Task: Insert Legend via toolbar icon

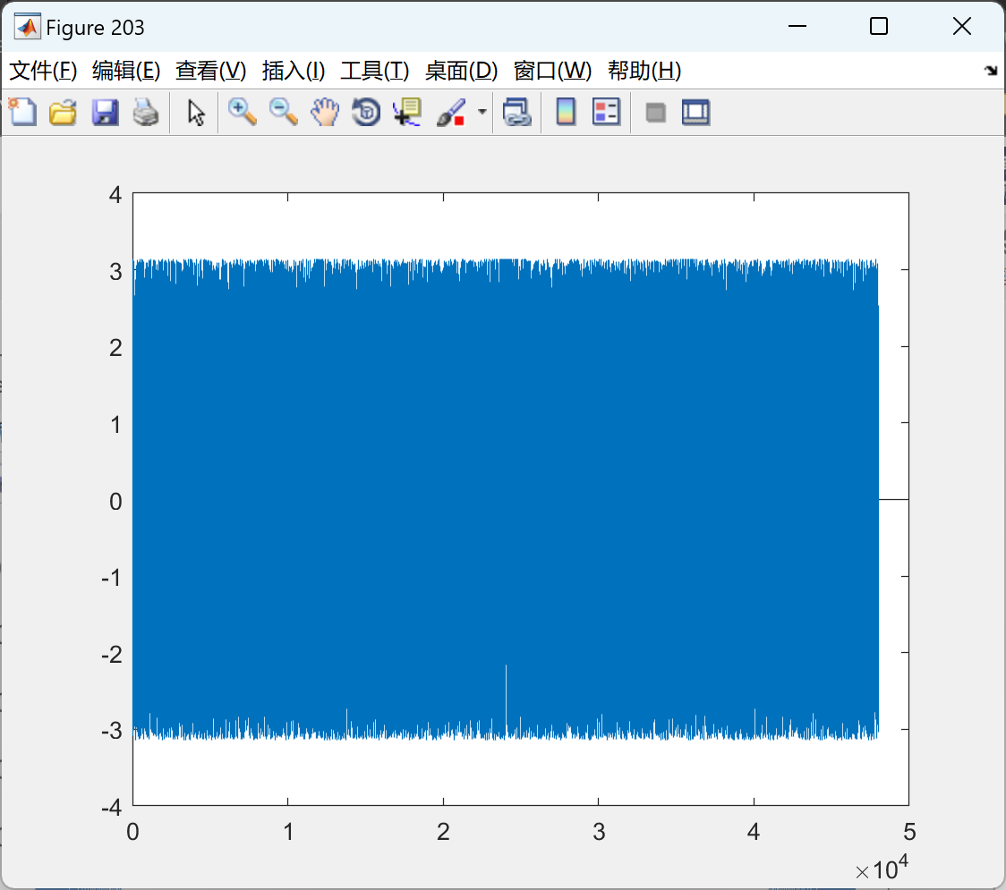Action: (606, 112)
